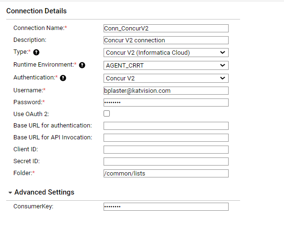Click the Use OAuth 2: label
284x235 pixels.
point(31,114)
